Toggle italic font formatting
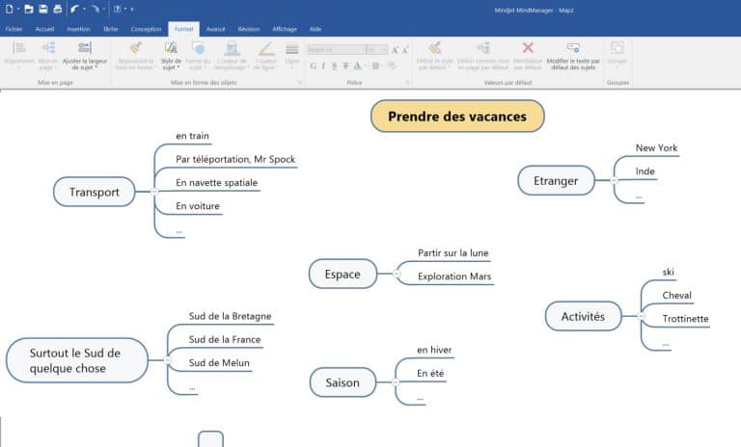This screenshot has height=447, width=741. 323,66
